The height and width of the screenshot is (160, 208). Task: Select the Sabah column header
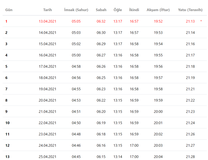(x=101, y=10)
